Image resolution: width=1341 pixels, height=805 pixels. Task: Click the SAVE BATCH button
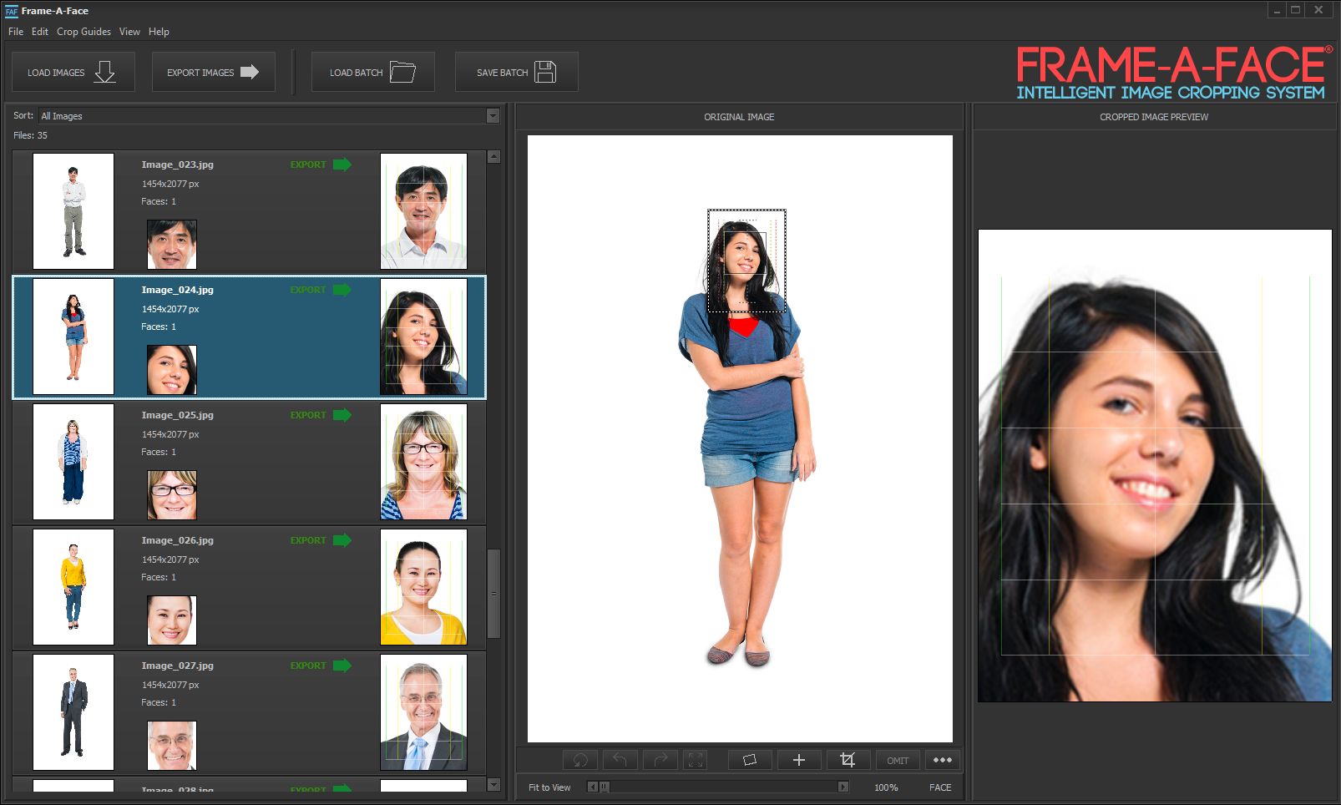click(x=516, y=72)
